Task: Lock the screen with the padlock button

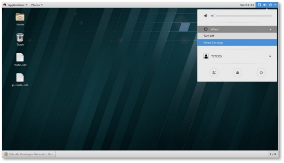Action: click(x=237, y=73)
